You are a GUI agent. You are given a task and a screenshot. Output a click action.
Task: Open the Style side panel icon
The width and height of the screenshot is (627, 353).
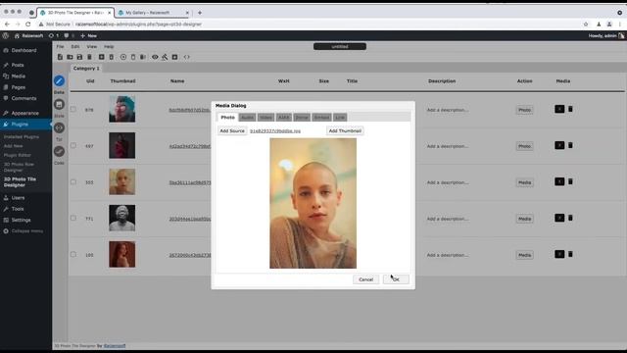click(59, 105)
